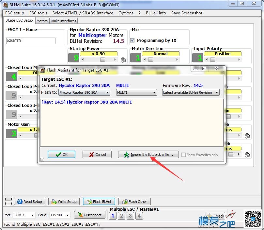Open the COM port dropdown
The height and width of the screenshot is (230, 264).
(x=24, y=215)
